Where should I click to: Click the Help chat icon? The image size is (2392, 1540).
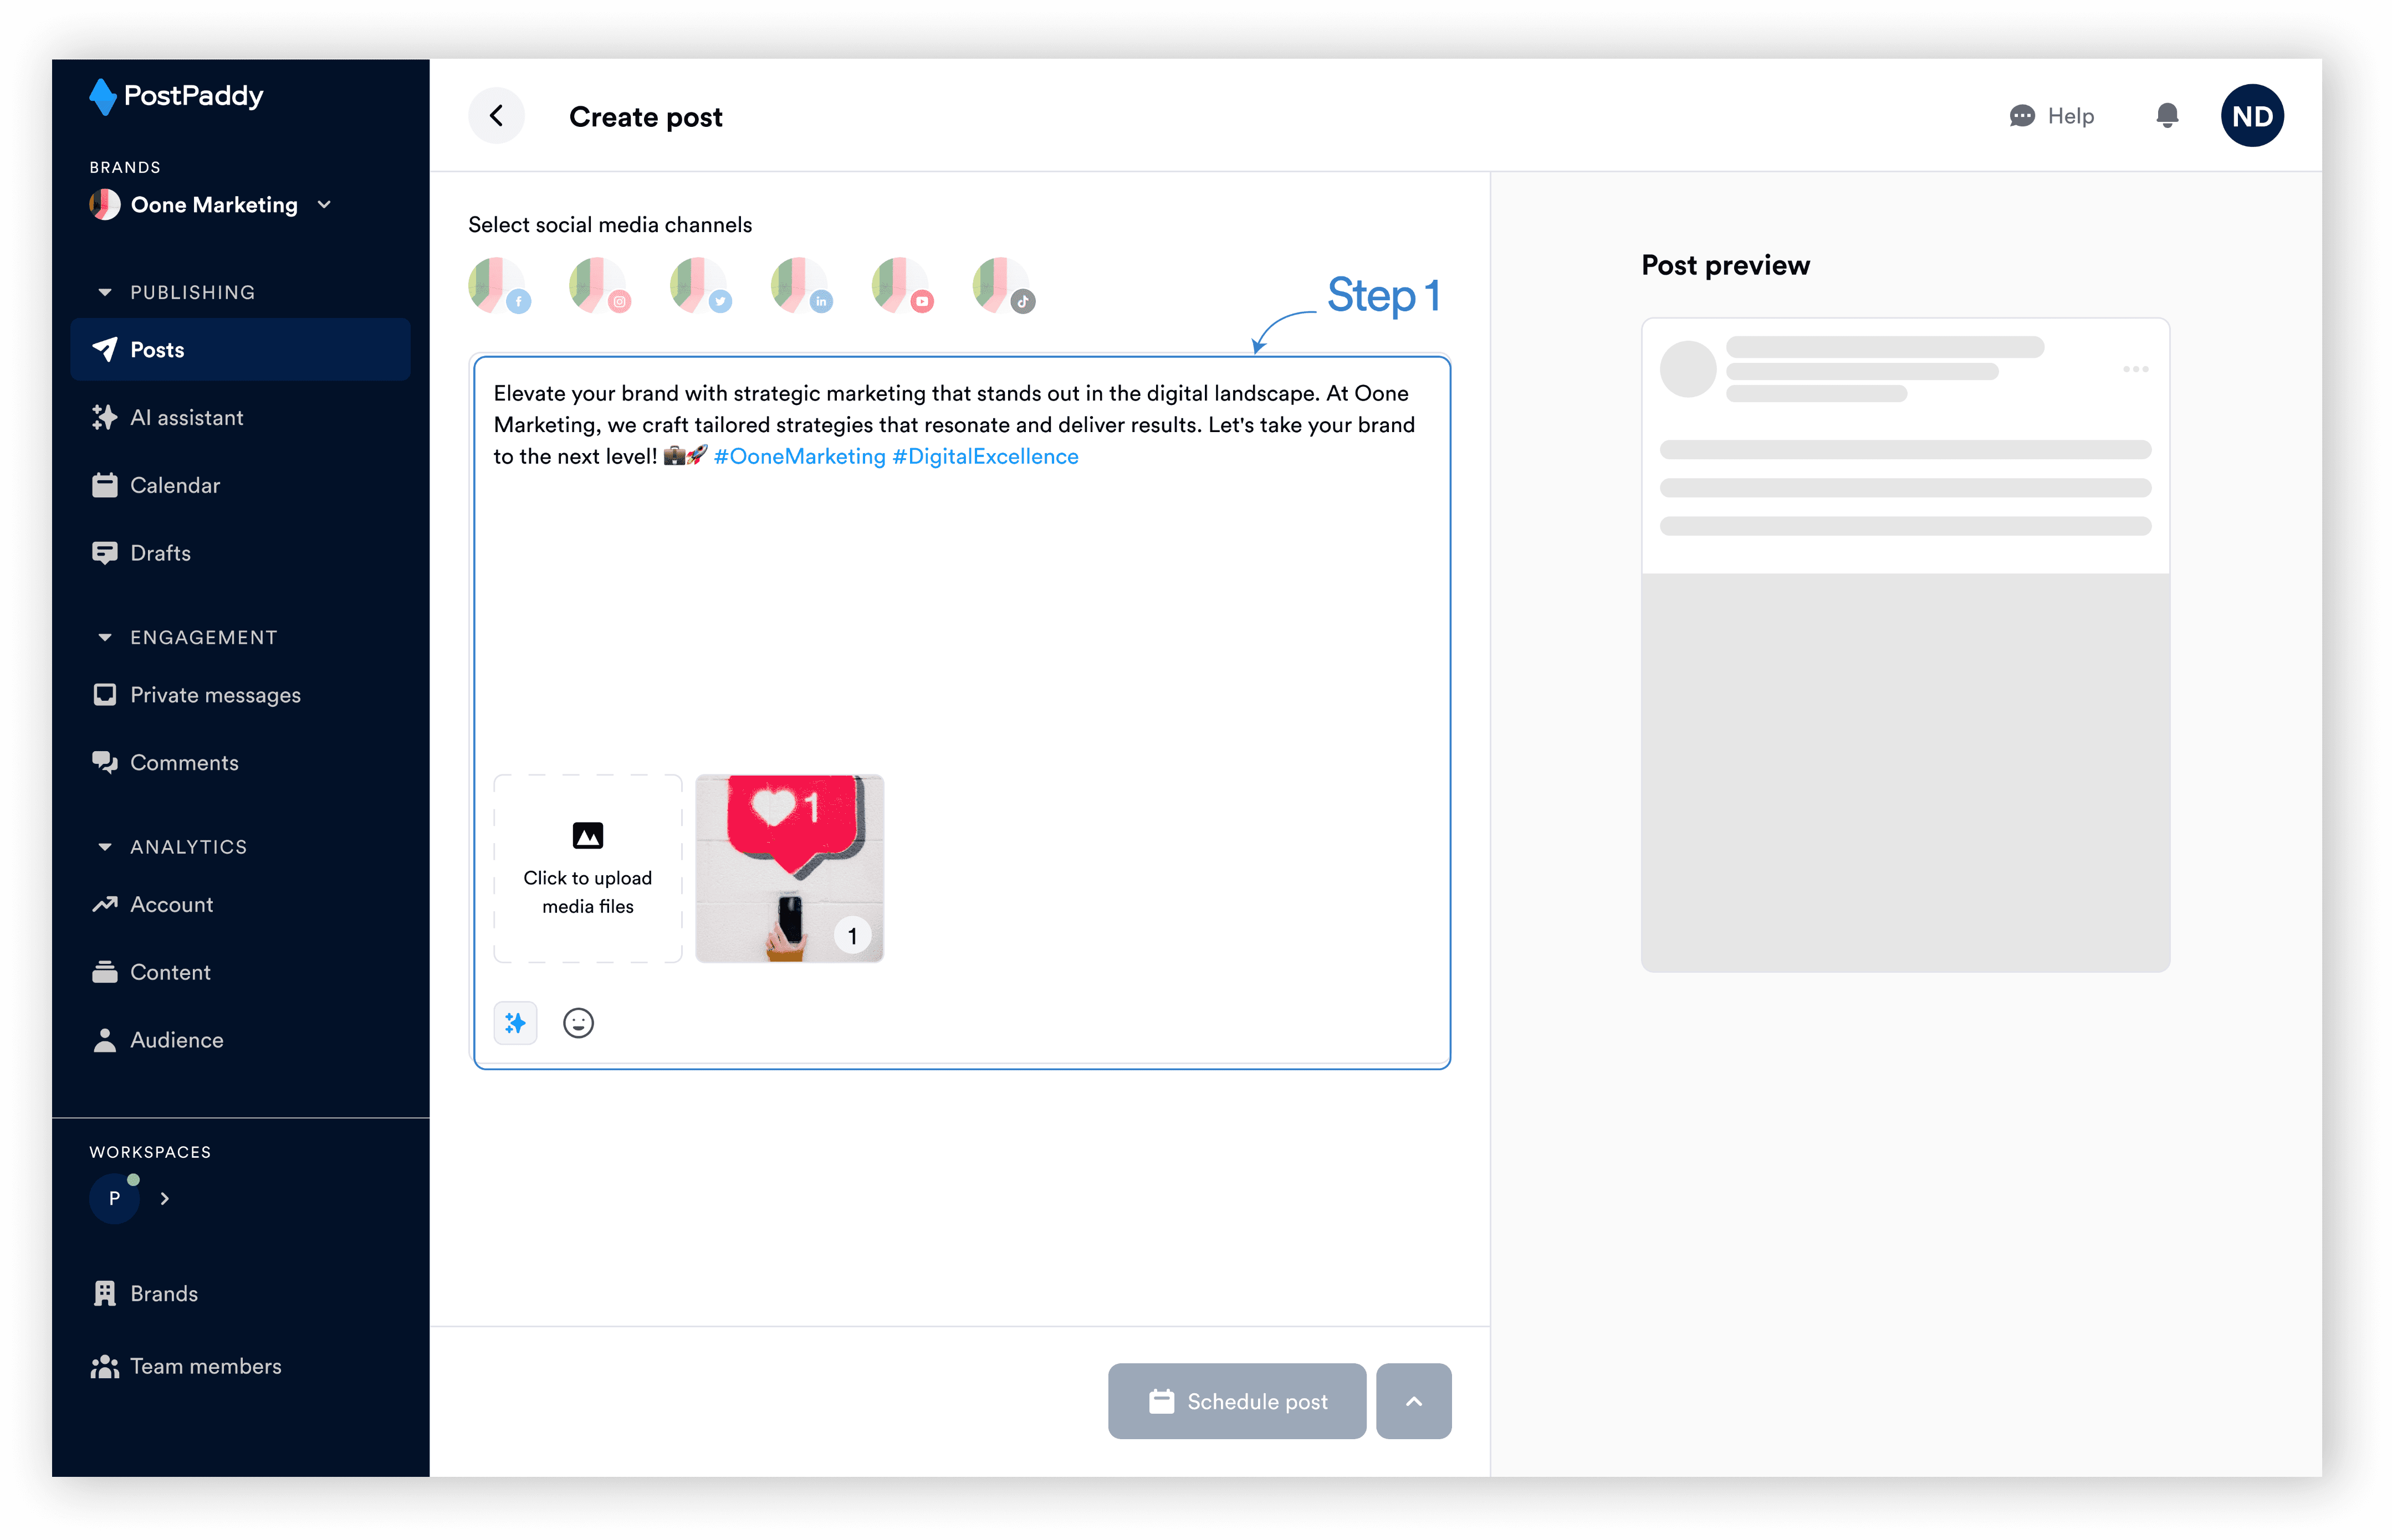click(x=2022, y=116)
